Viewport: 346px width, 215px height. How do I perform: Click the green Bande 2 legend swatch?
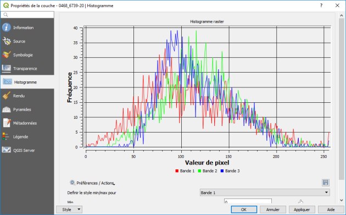[x=199, y=171]
